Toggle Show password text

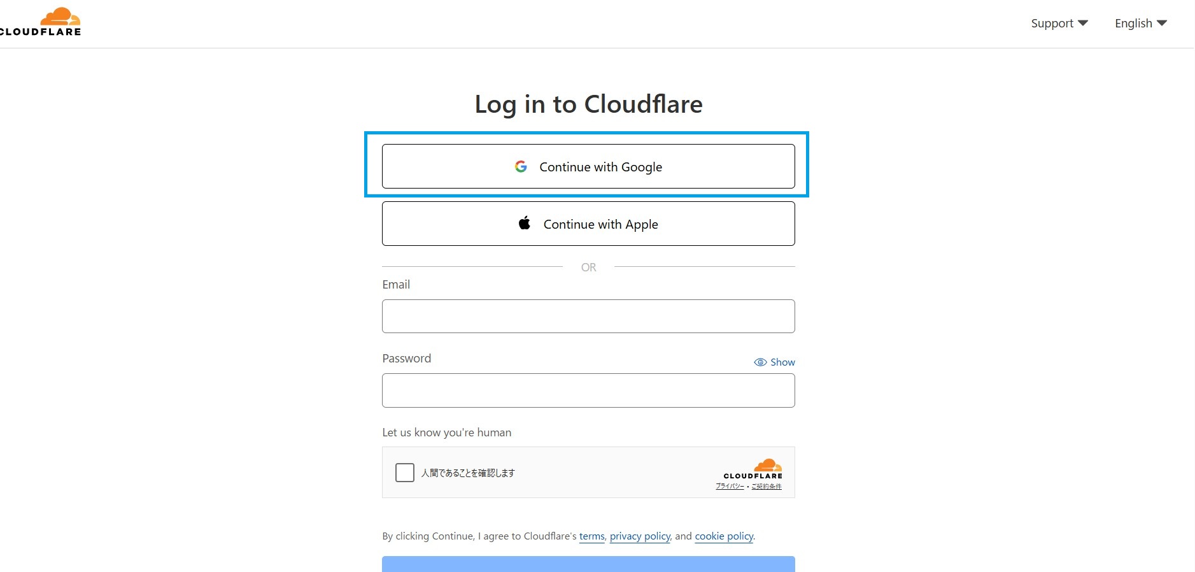[x=782, y=362]
